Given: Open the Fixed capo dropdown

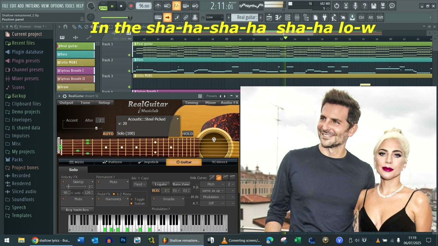Looking at the screenshot, I should click(140, 184).
